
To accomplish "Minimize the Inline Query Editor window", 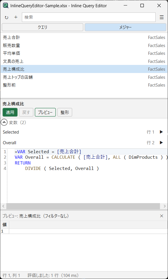I will [x=125, y=6].
